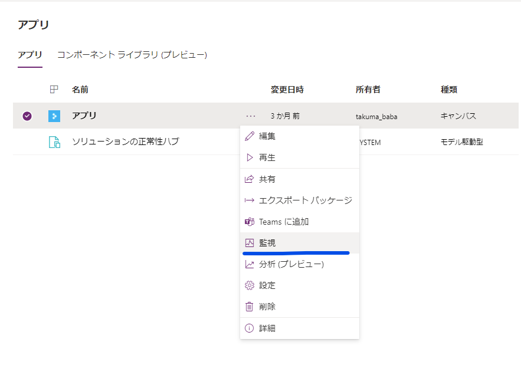This screenshot has width=521, height=375.
Task: Click the モデル駆動型 type cell
Action: pyautogui.click(x=462, y=142)
